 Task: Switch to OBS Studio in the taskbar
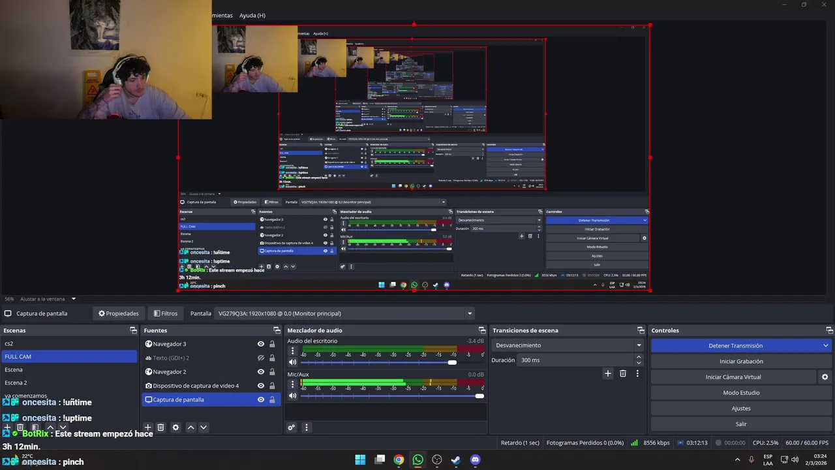[x=437, y=460]
